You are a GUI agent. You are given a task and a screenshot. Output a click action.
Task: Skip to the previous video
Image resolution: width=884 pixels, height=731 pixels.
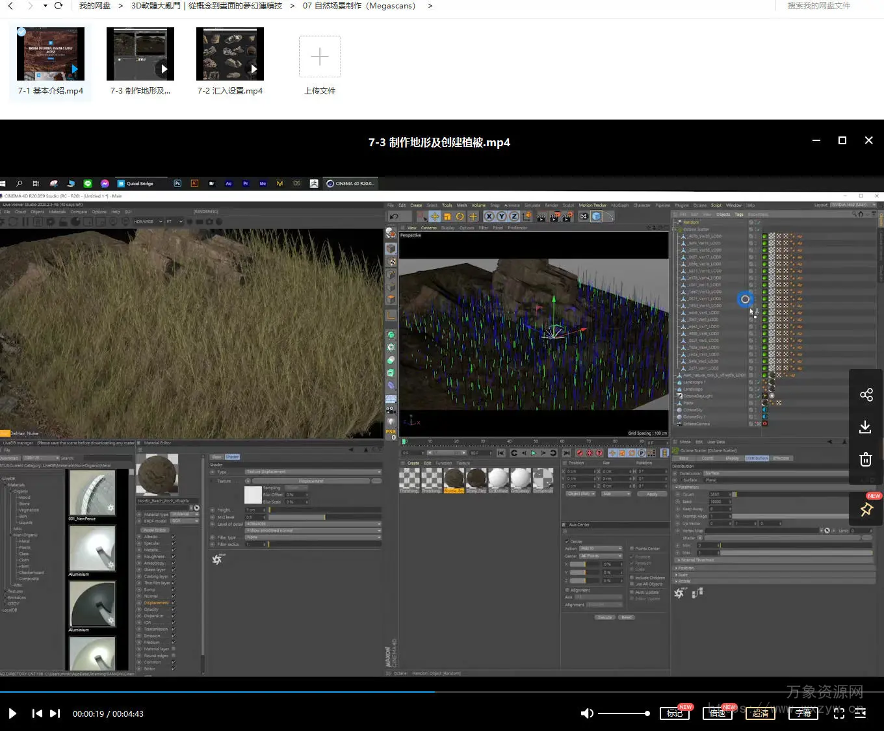37,713
